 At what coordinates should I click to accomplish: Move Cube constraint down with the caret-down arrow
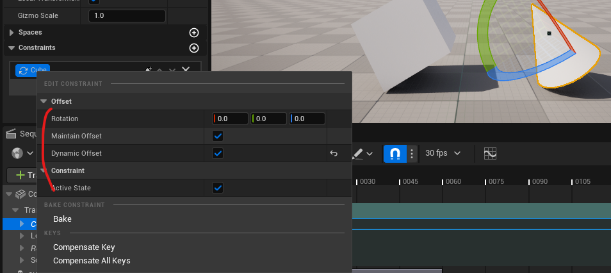pyautogui.click(x=172, y=70)
